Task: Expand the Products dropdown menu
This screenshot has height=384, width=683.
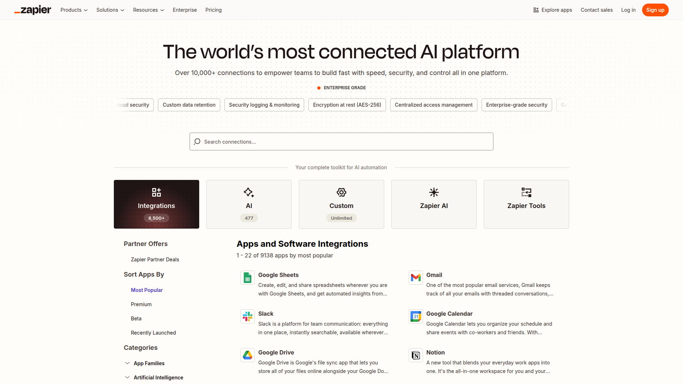Action: pyautogui.click(x=74, y=10)
